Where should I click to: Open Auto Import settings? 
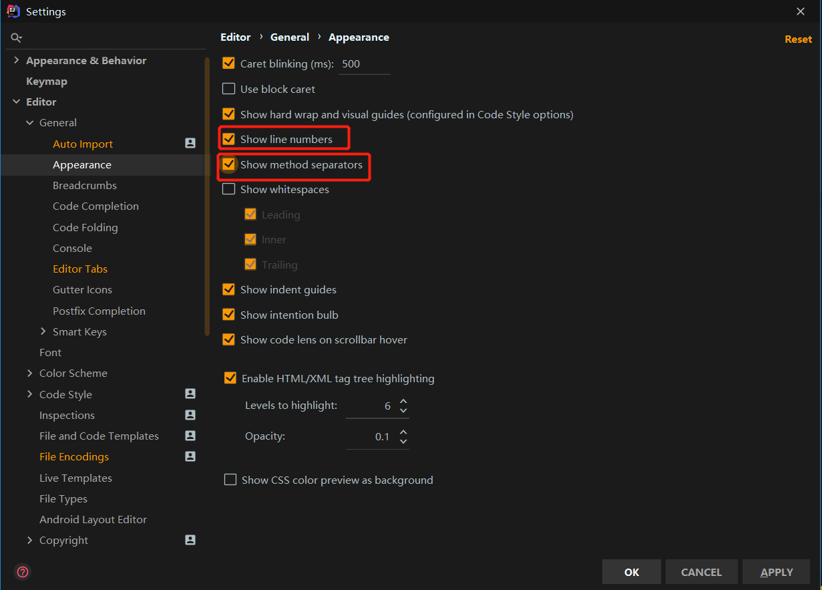83,144
